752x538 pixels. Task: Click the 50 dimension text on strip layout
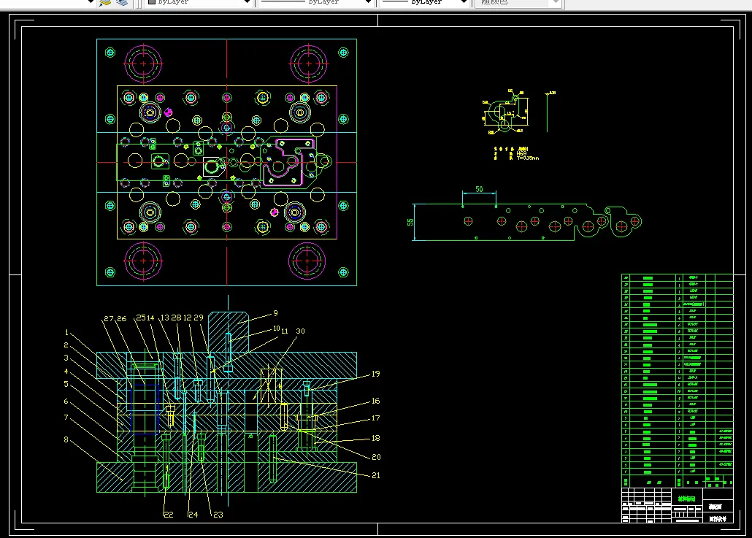(479, 189)
